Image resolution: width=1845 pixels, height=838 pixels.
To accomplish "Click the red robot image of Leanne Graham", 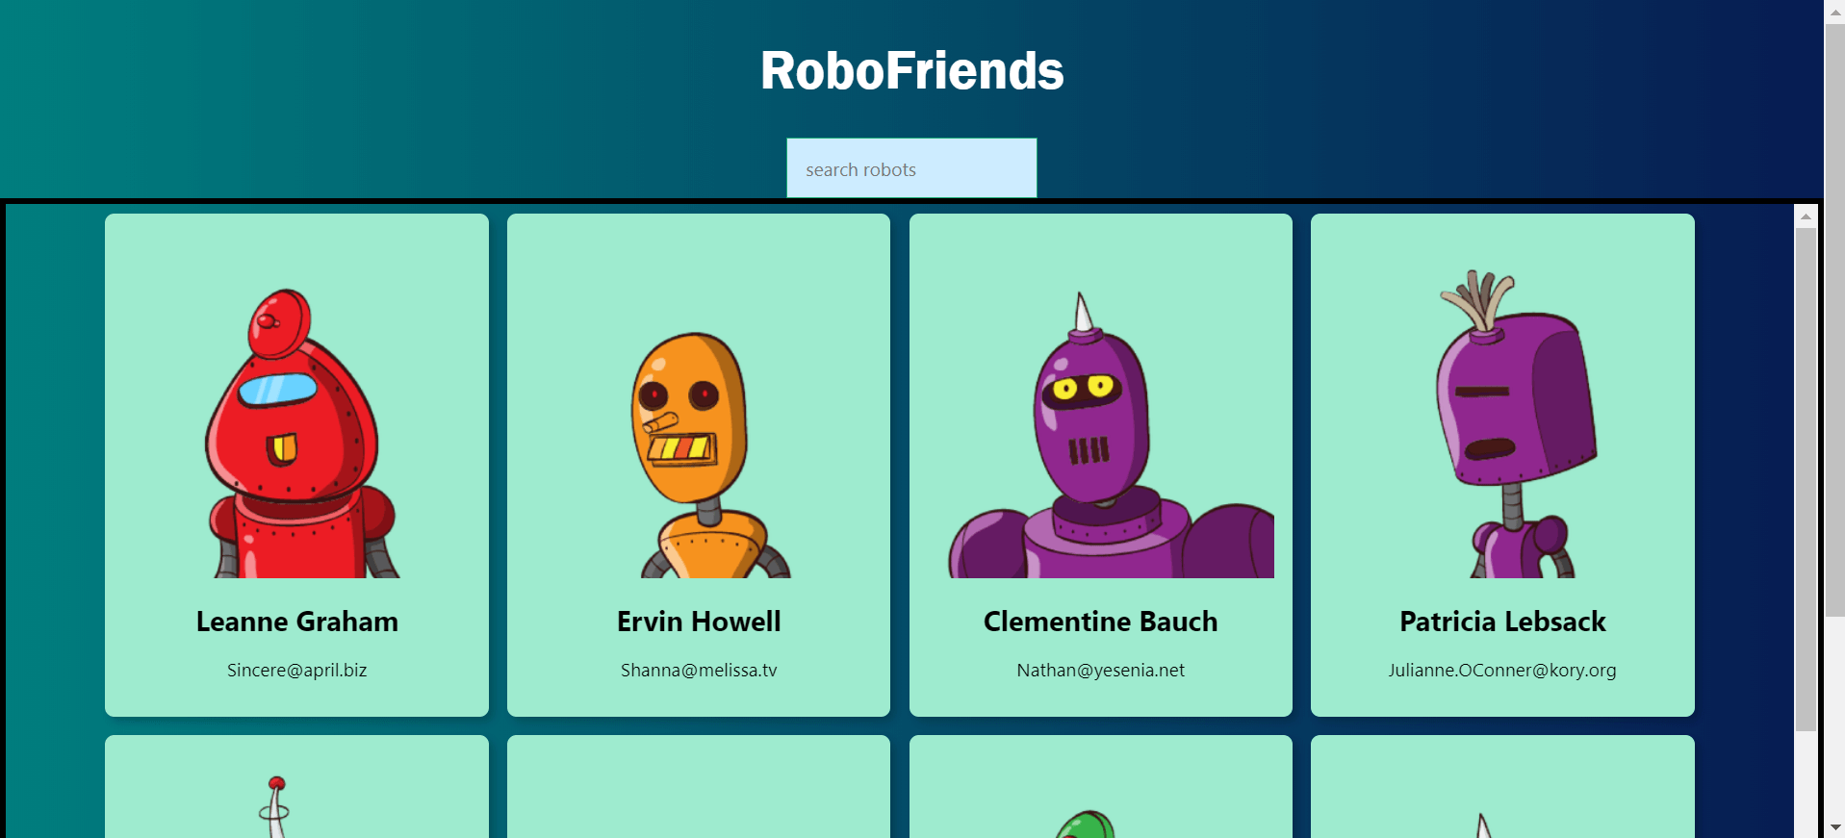I will (297, 433).
